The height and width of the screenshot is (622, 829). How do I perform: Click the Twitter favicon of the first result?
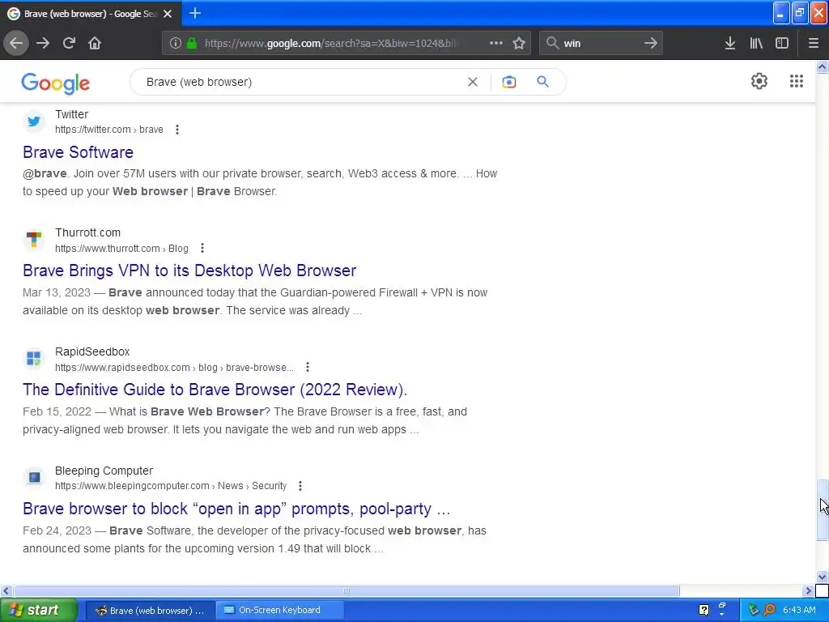pyautogui.click(x=34, y=121)
